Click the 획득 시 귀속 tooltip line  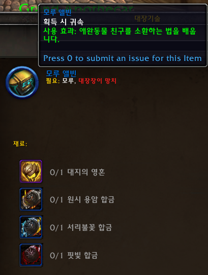[x=63, y=22]
